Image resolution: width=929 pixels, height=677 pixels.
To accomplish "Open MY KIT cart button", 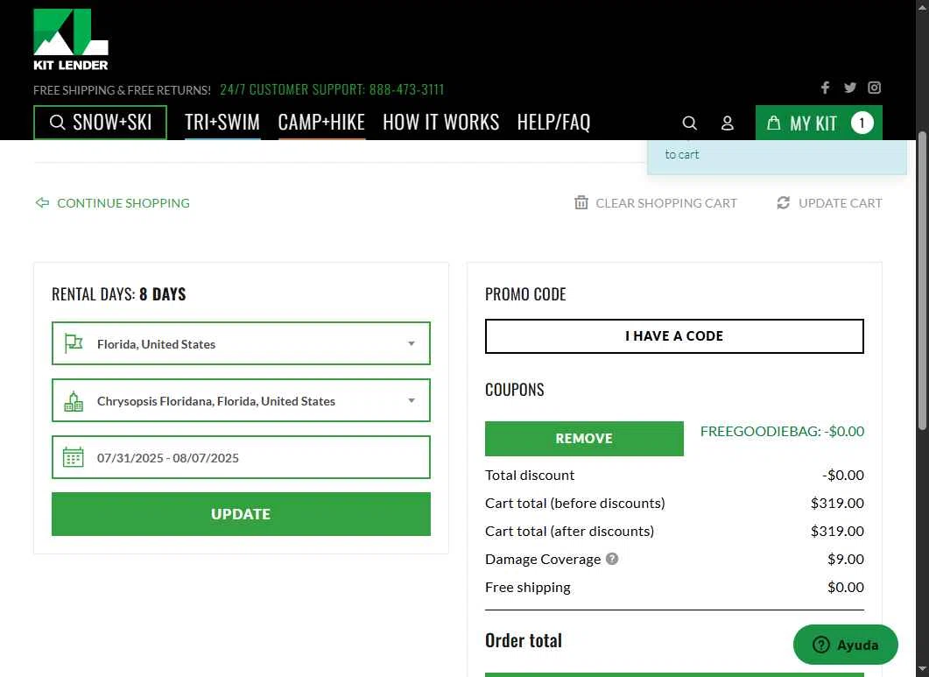I will pyautogui.click(x=819, y=123).
